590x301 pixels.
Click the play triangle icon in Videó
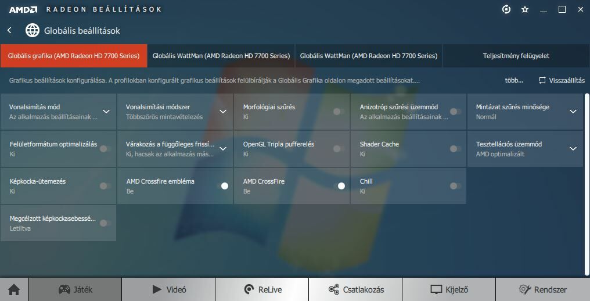click(x=157, y=289)
